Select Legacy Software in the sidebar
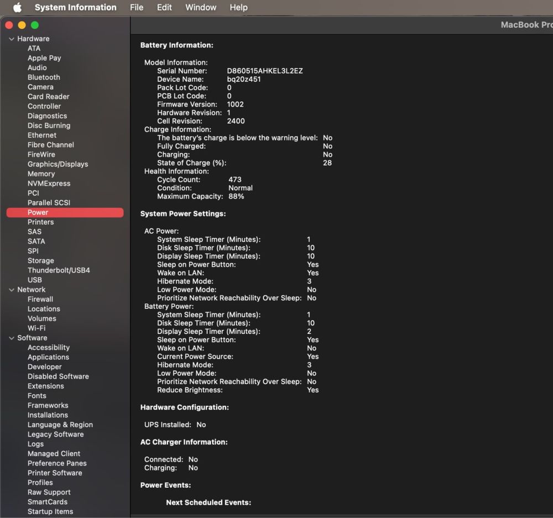 (x=56, y=434)
